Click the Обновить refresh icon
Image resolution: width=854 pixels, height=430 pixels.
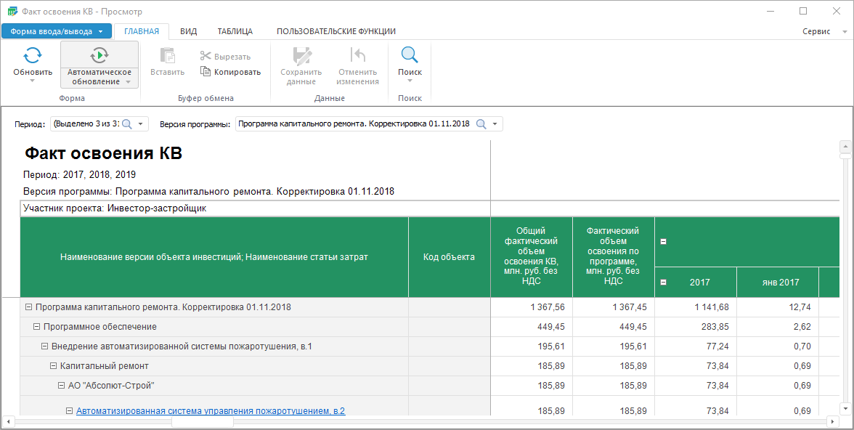pos(32,56)
